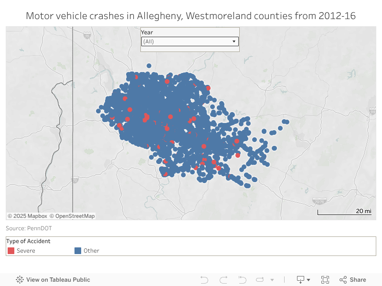
Task: Highlight Other accidents via legend label
Action: [91, 251]
